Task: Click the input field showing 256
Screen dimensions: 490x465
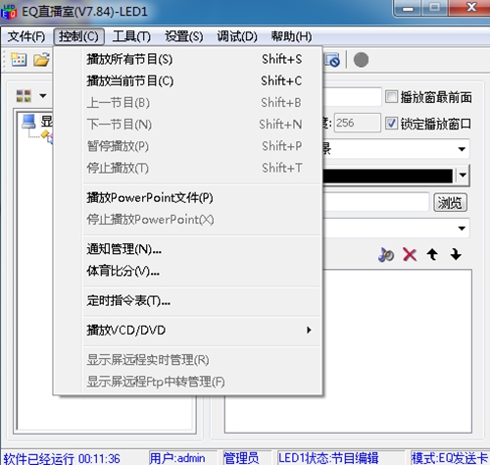Action: pyautogui.click(x=358, y=123)
